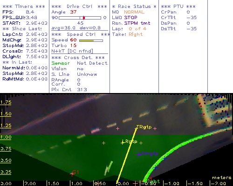
Task: Click the Take Right direction value
Action: coord(136,34)
